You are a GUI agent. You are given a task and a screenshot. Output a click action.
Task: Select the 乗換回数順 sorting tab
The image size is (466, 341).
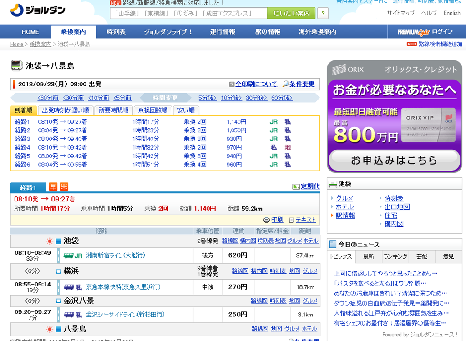(152, 110)
